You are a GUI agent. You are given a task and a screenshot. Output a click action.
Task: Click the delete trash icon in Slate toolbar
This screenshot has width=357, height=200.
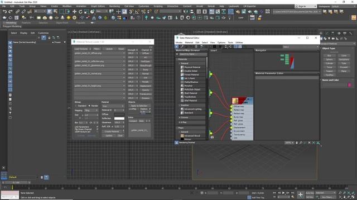(196, 47)
